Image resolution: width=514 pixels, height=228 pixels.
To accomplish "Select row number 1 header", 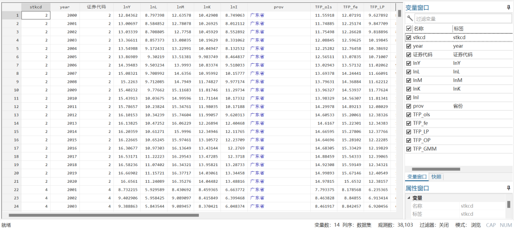I will tap(11, 15).
